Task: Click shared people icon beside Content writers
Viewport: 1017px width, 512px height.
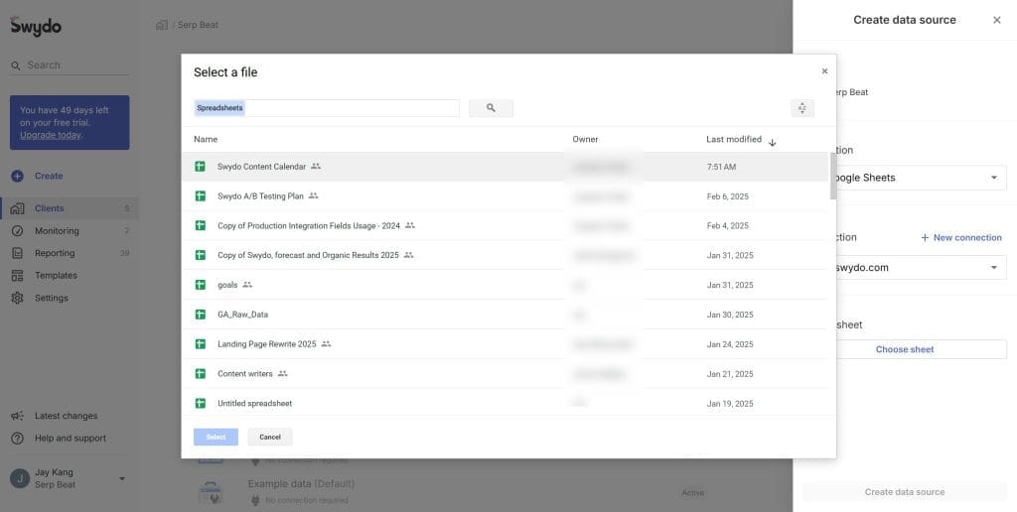Action: pyautogui.click(x=282, y=373)
